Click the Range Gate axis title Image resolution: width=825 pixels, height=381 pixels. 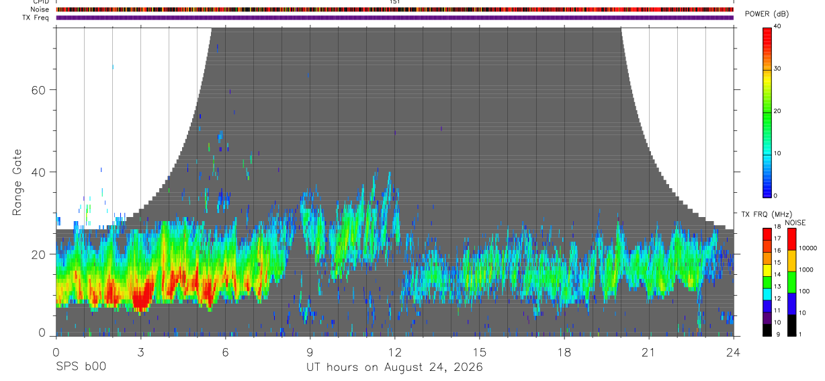(x=17, y=182)
